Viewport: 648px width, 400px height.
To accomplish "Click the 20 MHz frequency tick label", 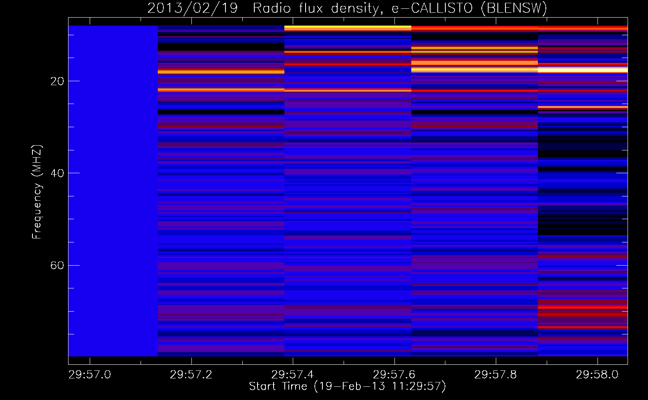I will click(57, 81).
